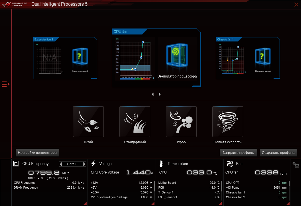Screen dimensions: 301x206
Task: Click the Voltage lightning bolt icon
Action: tap(93, 164)
